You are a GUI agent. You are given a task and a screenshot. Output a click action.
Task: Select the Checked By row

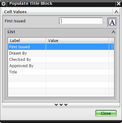[x=61, y=60]
